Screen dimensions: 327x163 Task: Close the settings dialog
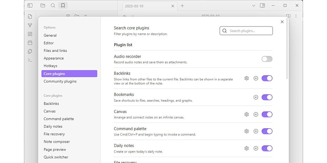282,22
